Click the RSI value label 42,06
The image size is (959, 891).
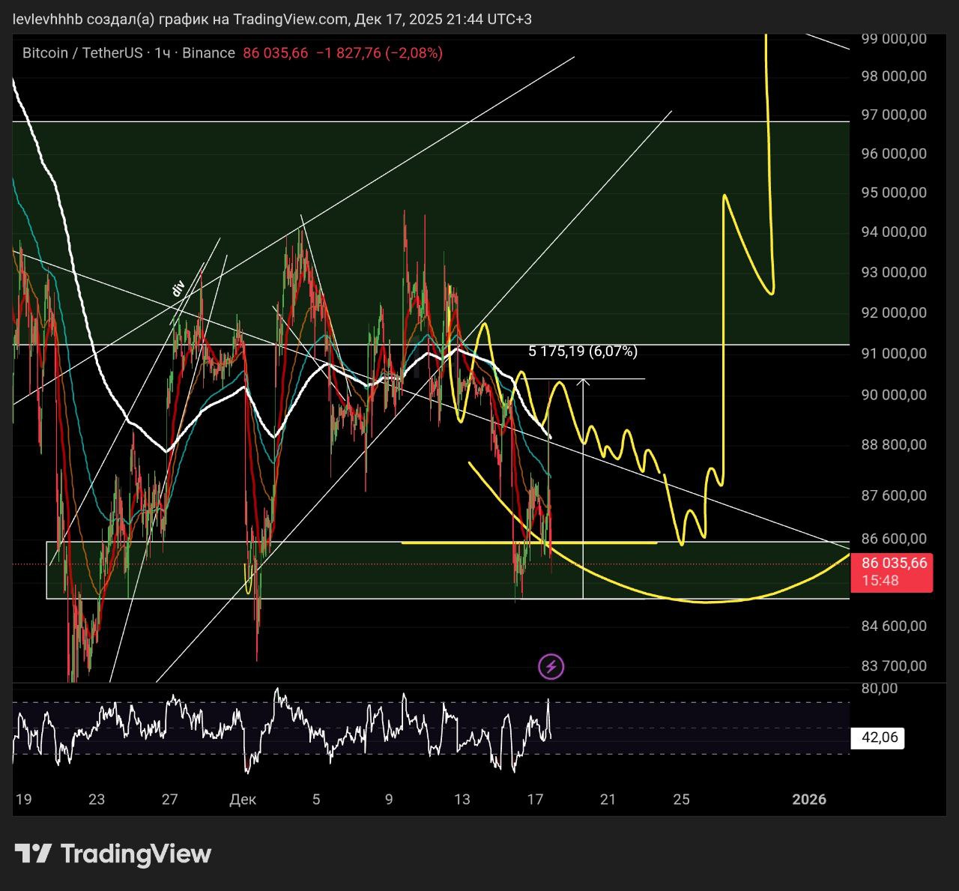point(879,738)
